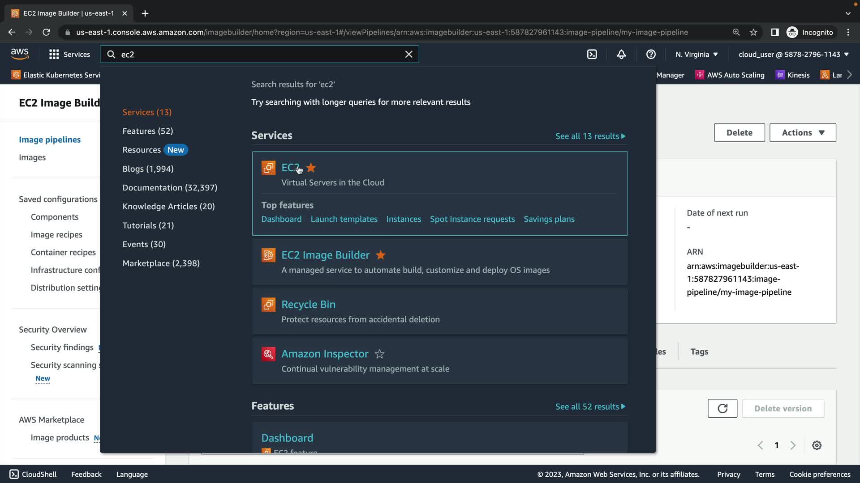
Task: Click the refresh icon button near Delete version
Action: click(722, 408)
